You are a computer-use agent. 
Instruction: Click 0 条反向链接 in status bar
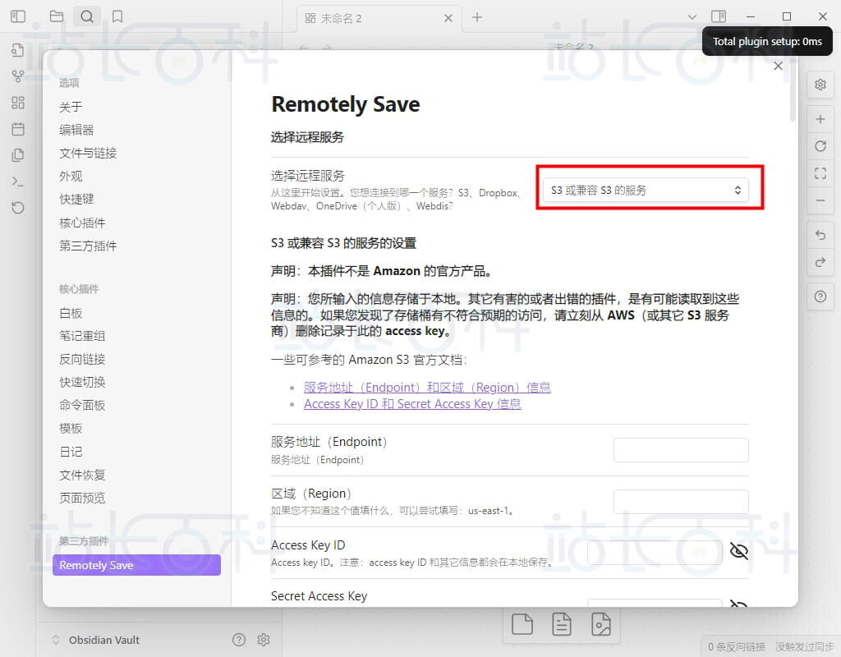(x=737, y=647)
